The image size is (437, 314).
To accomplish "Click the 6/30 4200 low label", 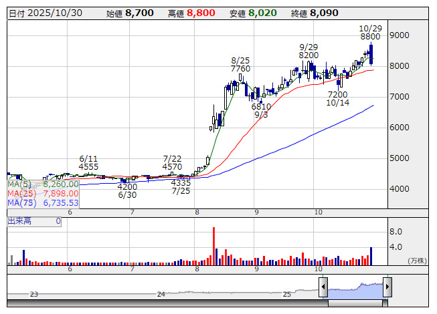I will pyautogui.click(x=127, y=191).
